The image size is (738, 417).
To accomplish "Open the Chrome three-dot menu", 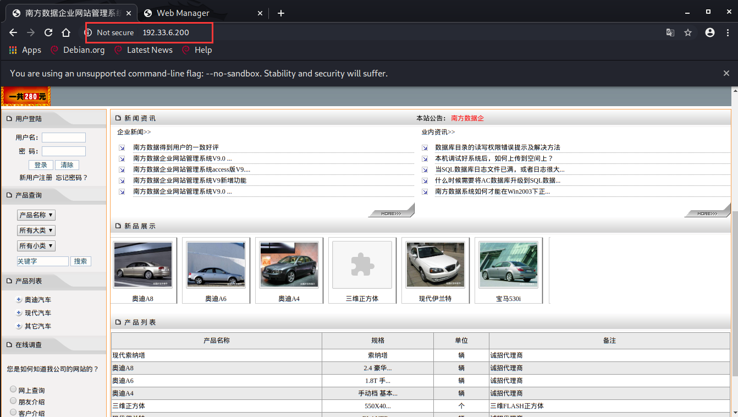I will point(728,32).
